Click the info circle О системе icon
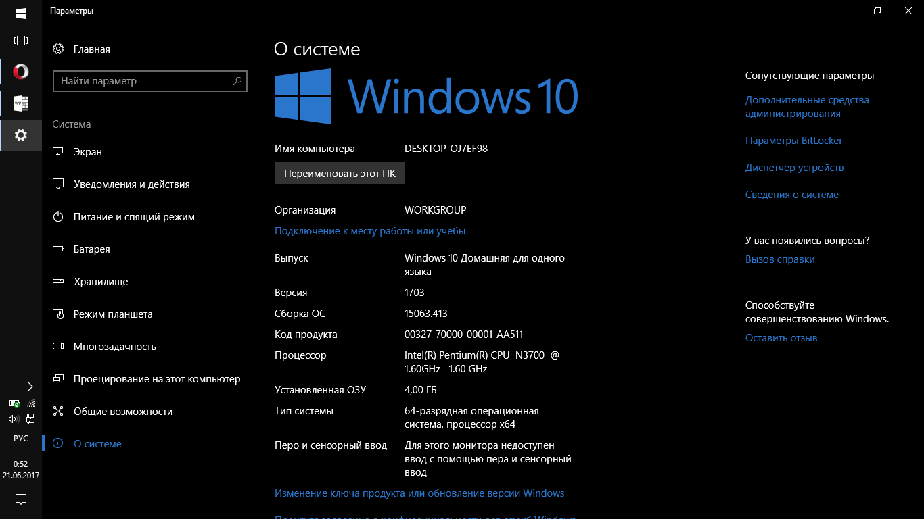The width and height of the screenshot is (924, 519). click(58, 444)
